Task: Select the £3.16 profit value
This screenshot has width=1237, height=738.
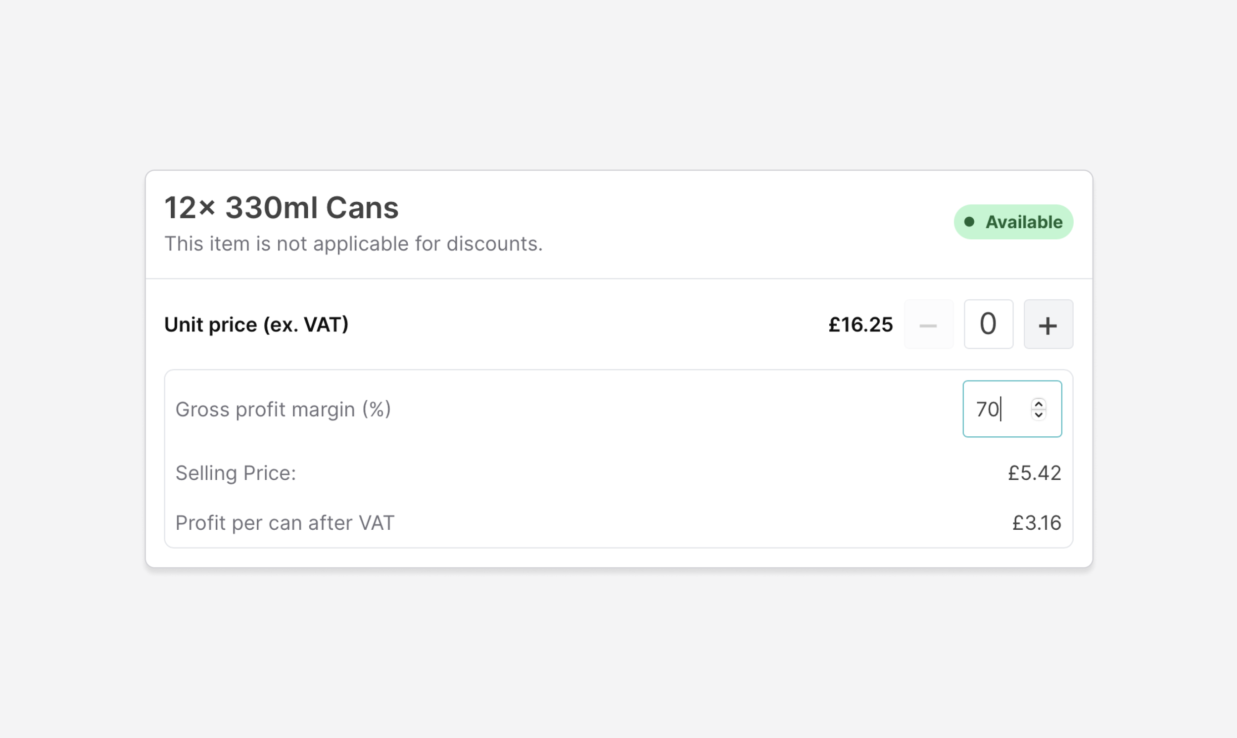Action: 1036,523
